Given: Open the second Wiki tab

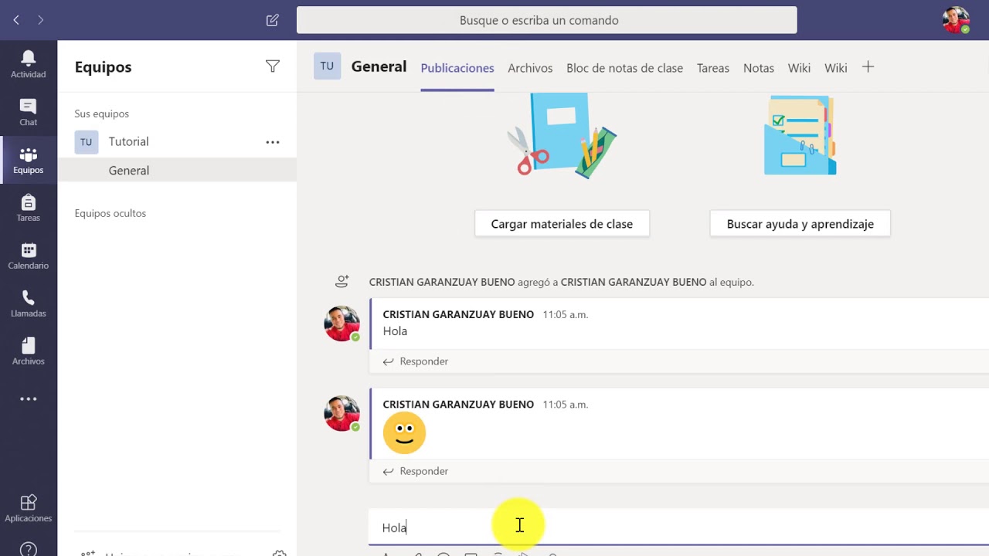Looking at the screenshot, I should (836, 68).
